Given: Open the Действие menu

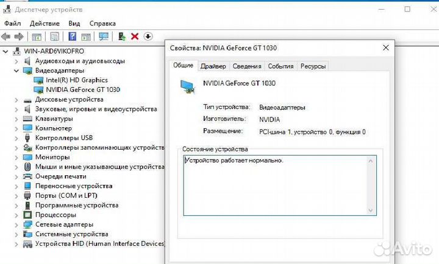Looking at the screenshot, I should (45, 24).
